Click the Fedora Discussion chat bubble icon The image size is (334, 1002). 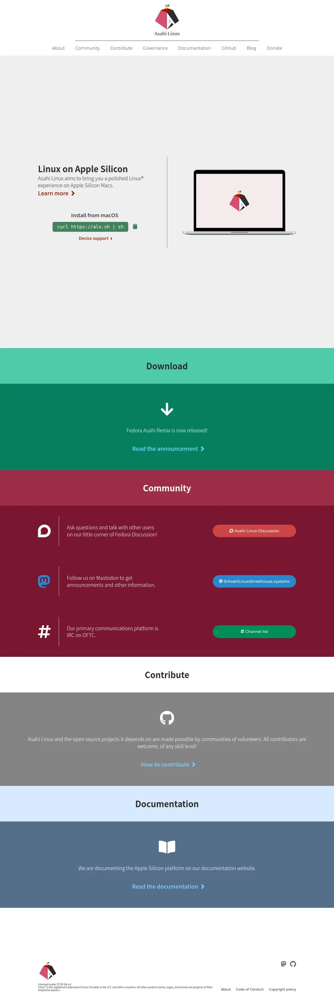44,531
